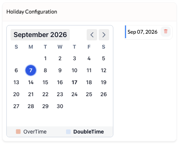Screen dimensions: 179x144
Task: Deselect the highlighted day 7
Action: point(31,70)
